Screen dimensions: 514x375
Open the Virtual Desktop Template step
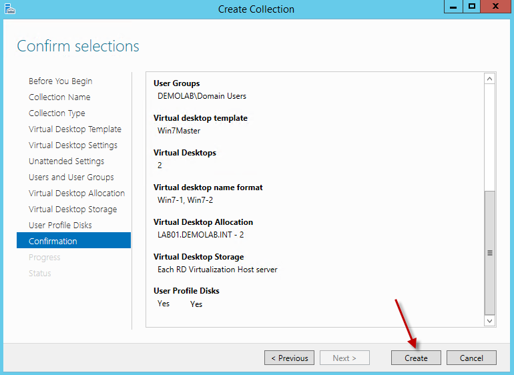pos(75,129)
